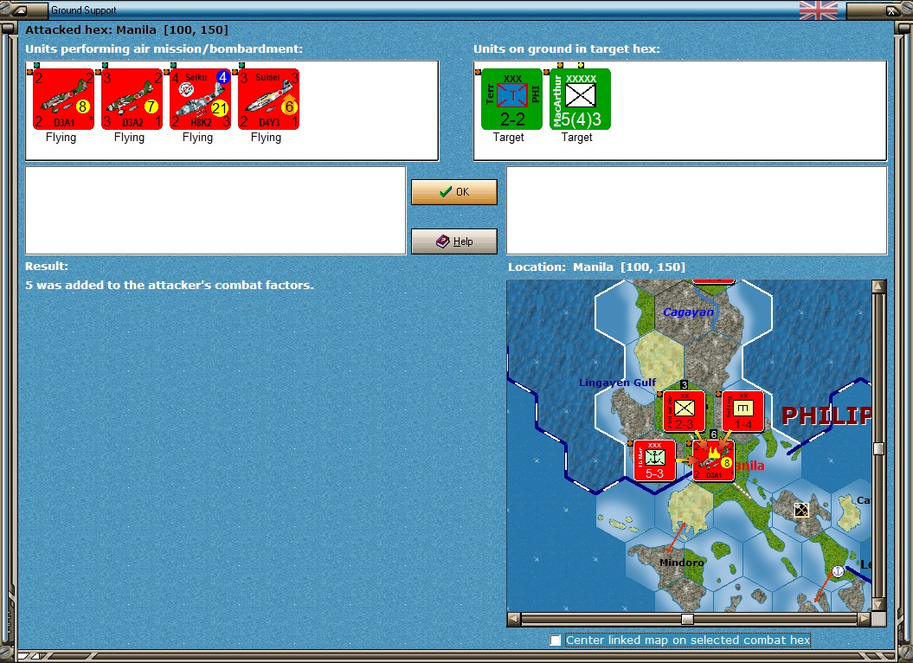The width and height of the screenshot is (913, 663).
Task: Click map scrollbar down arrow
Action: [878, 604]
